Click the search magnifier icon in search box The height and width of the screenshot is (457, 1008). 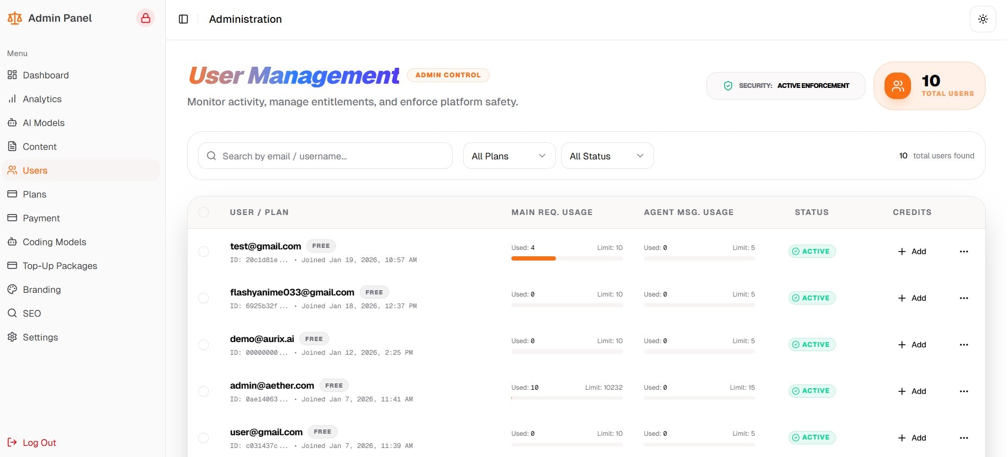[x=211, y=156]
